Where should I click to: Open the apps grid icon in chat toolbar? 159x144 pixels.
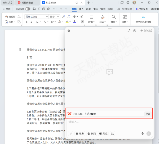point(112,134)
